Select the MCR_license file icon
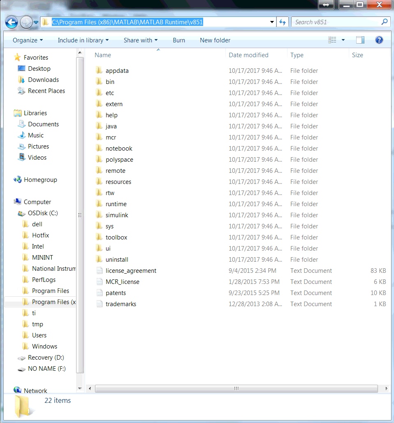 pyautogui.click(x=99, y=281)
